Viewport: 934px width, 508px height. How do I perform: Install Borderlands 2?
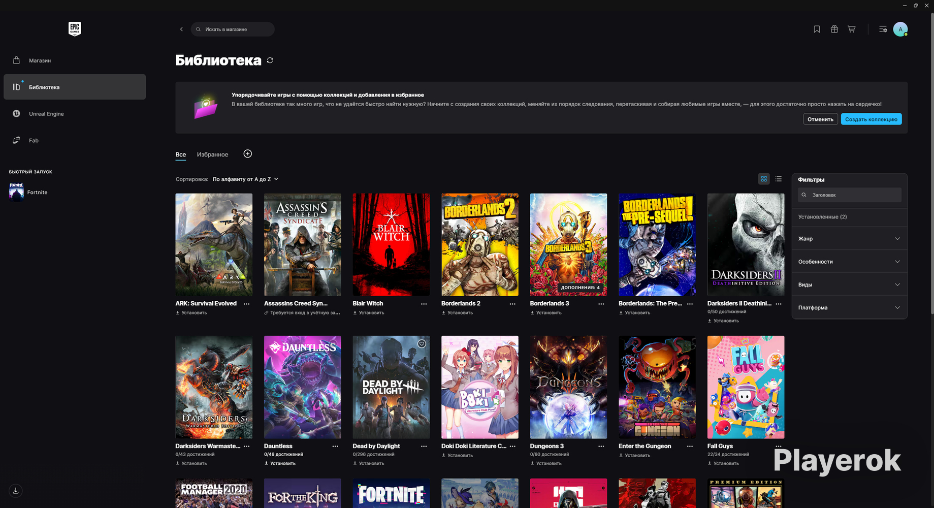[457, 313]
